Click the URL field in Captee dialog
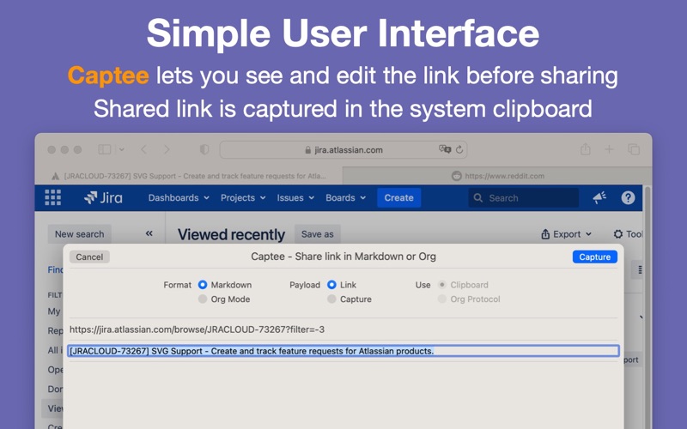This screenshot has width=687, height=429. (343, 329)
